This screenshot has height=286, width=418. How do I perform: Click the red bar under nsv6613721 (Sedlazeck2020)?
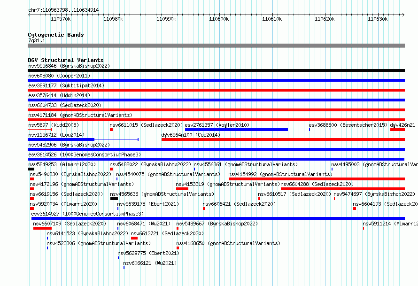click(x=134, y=238)
